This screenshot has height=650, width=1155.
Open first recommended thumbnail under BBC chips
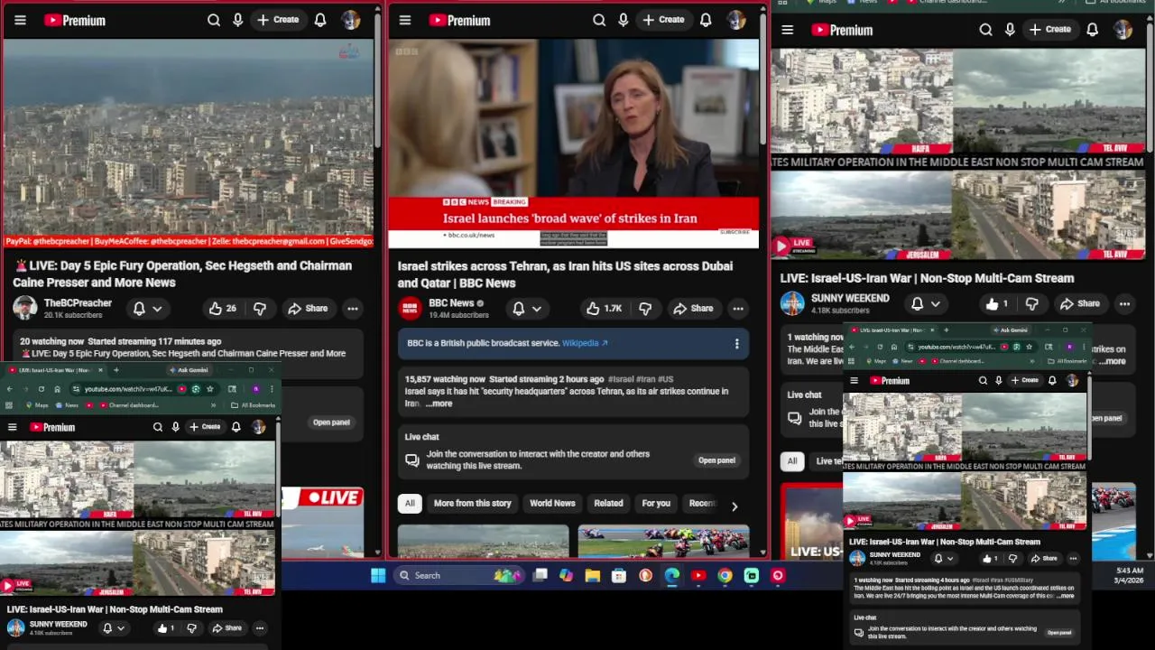coord(483,541)
